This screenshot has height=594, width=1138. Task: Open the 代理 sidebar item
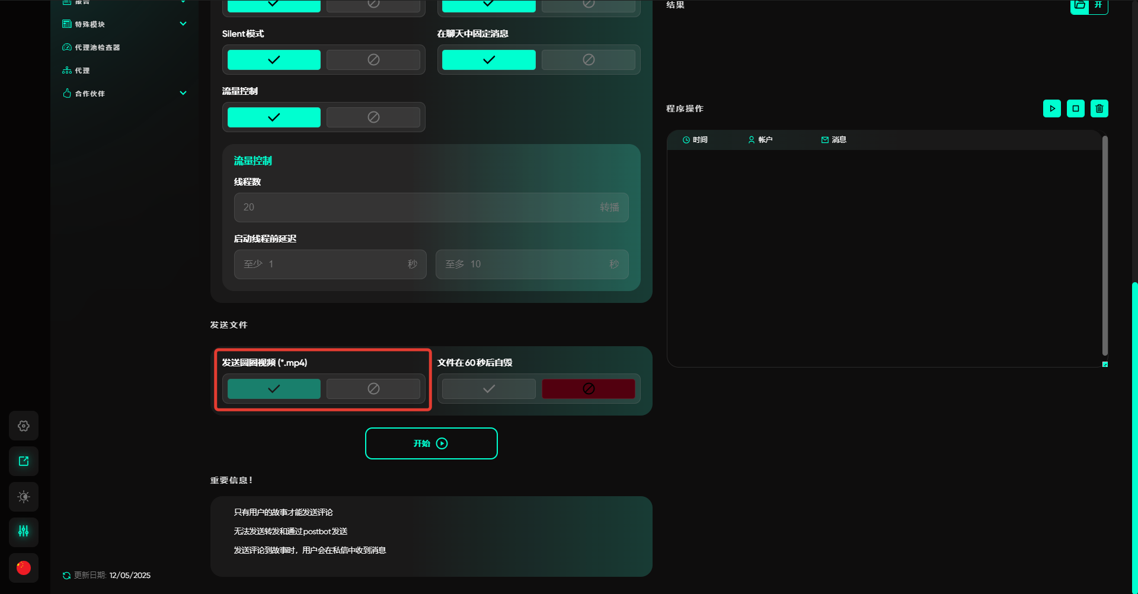82,71
